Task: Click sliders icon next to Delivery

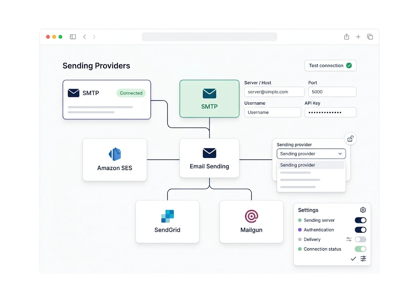Action: [349, 240]
